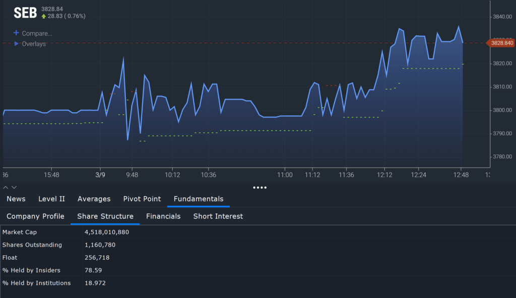Viewport: 516px width, 298px height.
Task: Click the up chevron to collapse the panel
Action: click(x=6, y=187)
